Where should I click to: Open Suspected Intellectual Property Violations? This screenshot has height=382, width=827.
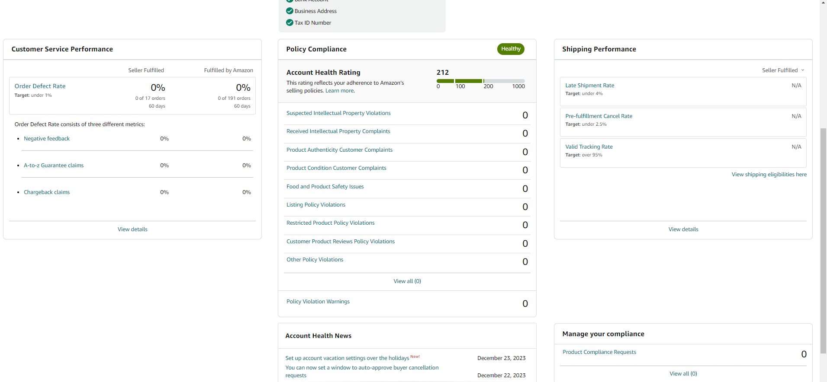pos(338,113)
